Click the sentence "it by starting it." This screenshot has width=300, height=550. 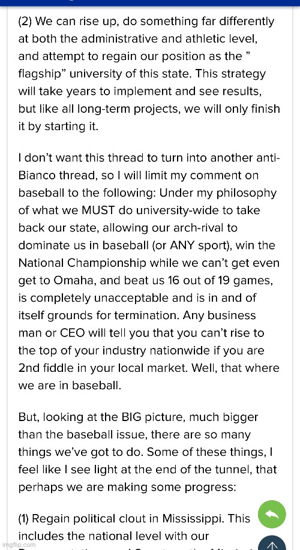(x=58, y=127)
